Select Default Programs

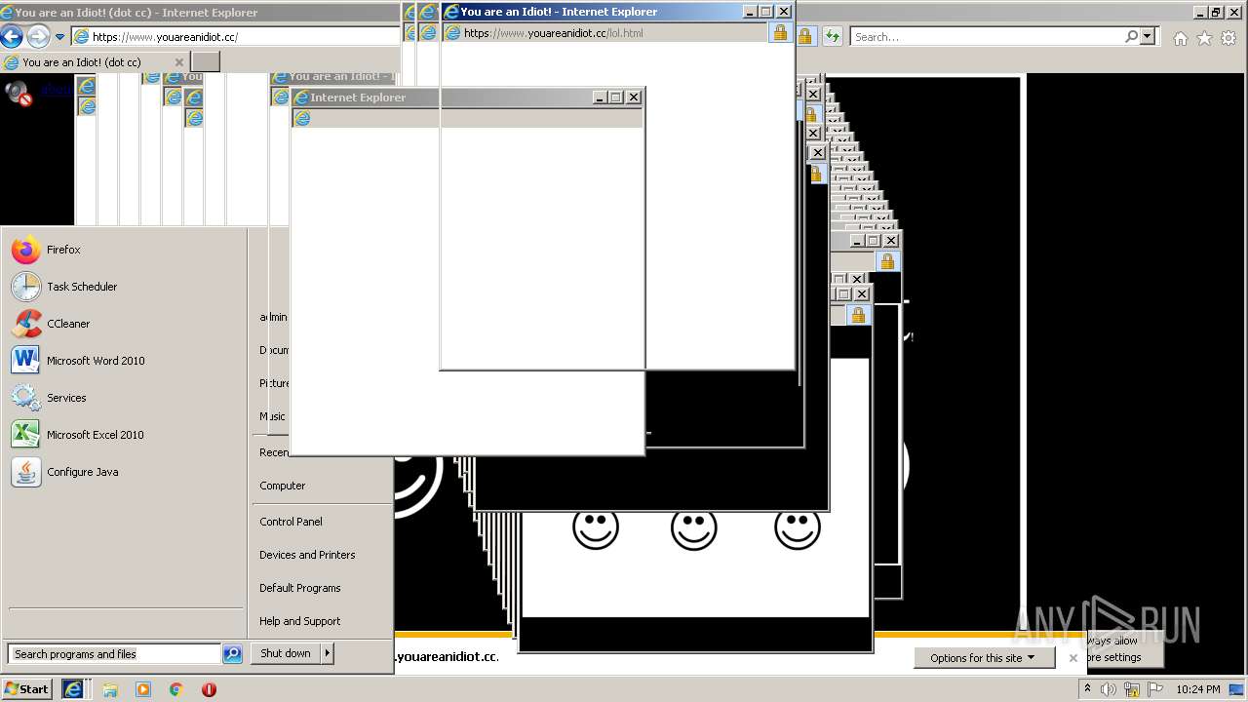299,588
